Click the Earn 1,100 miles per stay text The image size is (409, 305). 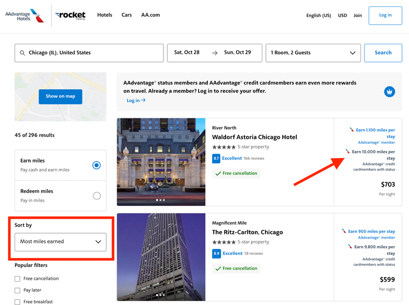(375, 133)
